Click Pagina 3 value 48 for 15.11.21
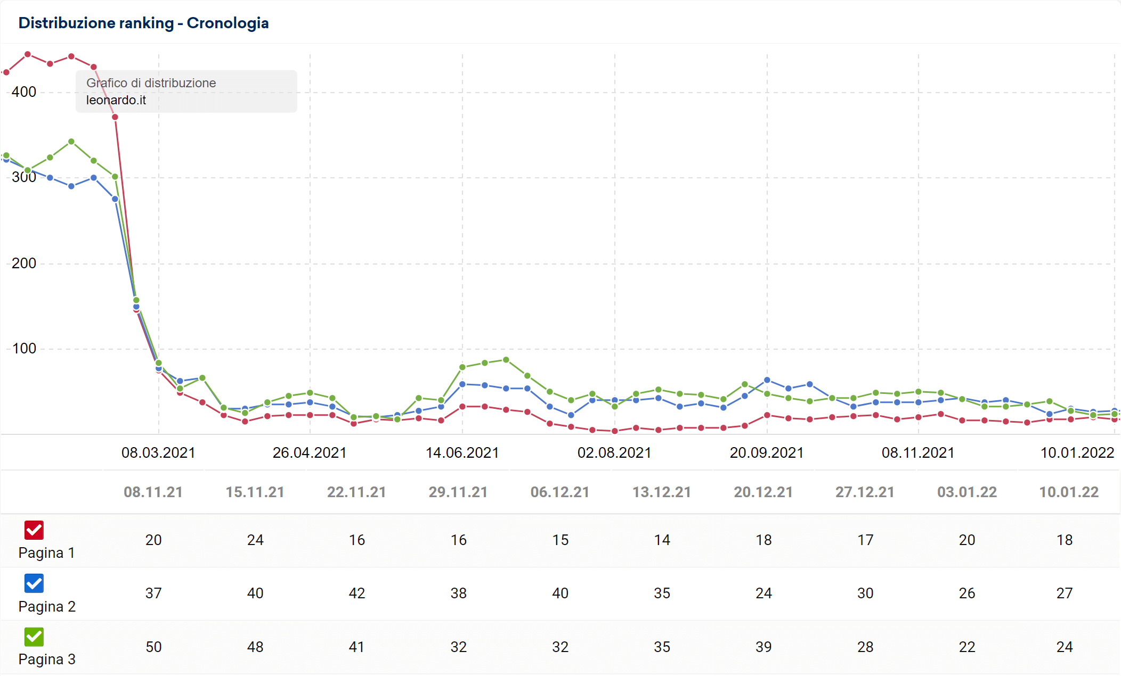This screenshot has width=1121, height=676. pos(255,647)
